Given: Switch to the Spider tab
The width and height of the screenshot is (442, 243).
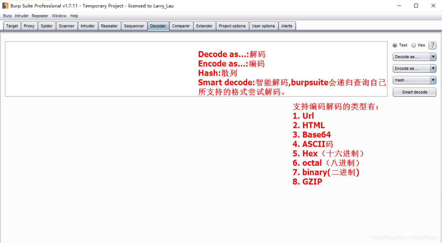Looking at the screenshot, I should click(x=47, y=26).
